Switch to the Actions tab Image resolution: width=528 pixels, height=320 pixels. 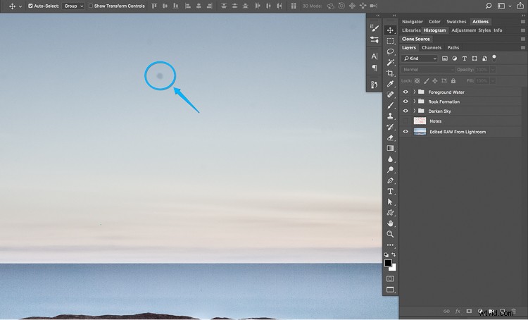(x=480, y=22)
